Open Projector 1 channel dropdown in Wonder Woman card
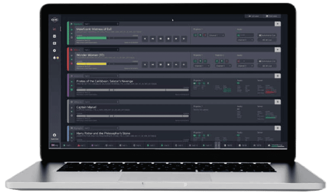The image size is (330, 194). pyautogui.click(x=202, y=66)
